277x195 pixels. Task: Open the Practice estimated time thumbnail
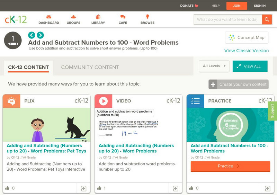[230, 125]
